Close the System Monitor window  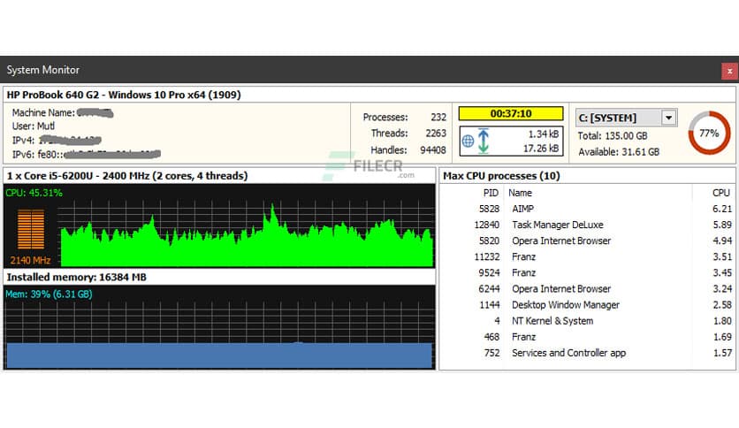pos(729,71)
